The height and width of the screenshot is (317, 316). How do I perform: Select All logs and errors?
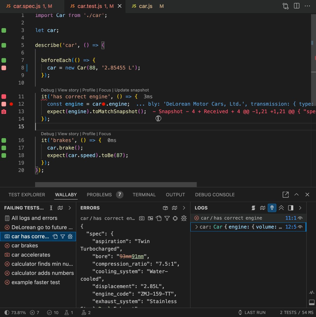38,218
